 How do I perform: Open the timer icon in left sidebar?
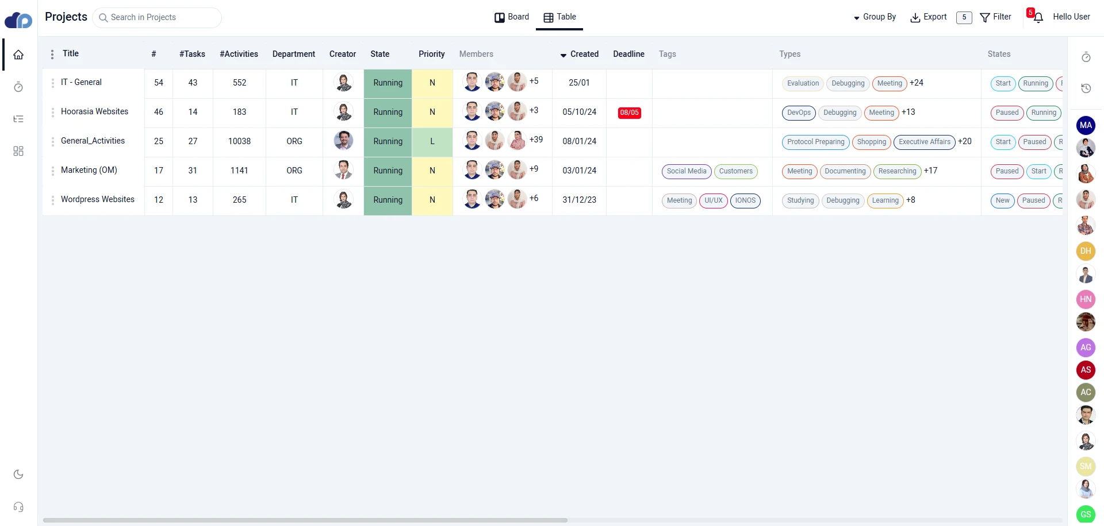tap(18, 87)
